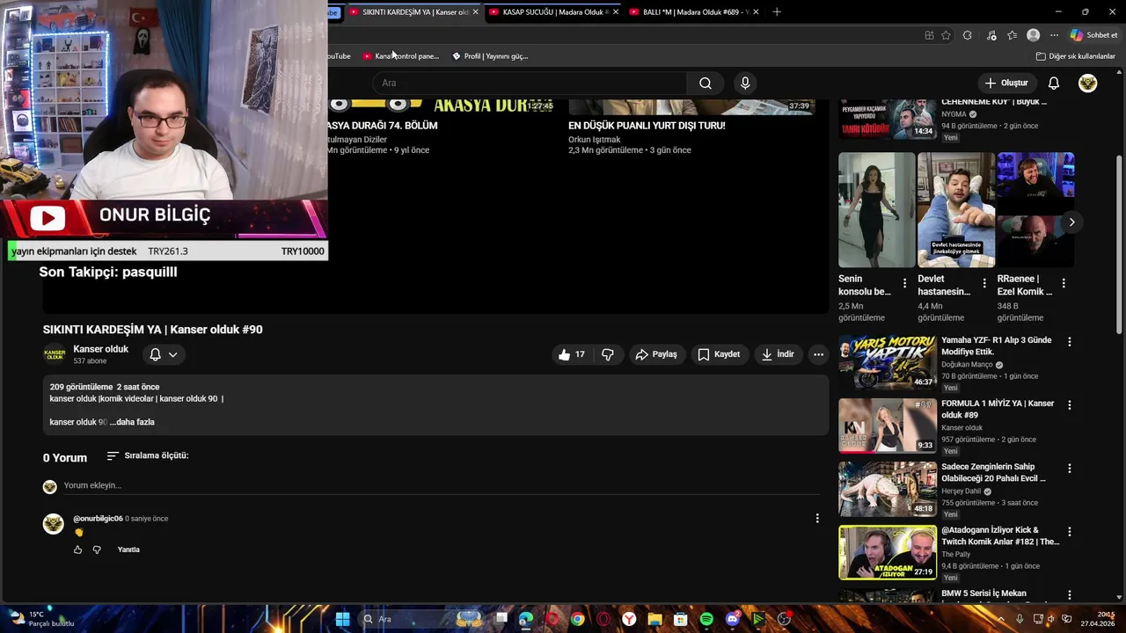
Task: Focus the YouTube Ara search field
Action: [530, 83]
